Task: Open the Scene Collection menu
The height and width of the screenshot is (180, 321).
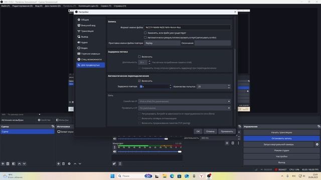Action: click(x=88, y=6)
